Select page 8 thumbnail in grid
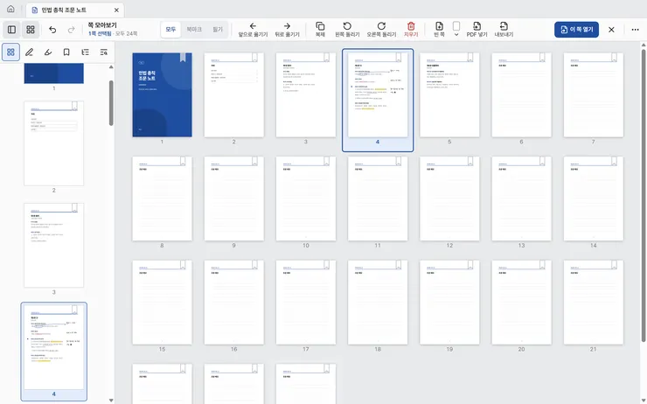The image size is (647, 404). click(x=162, y=199)
